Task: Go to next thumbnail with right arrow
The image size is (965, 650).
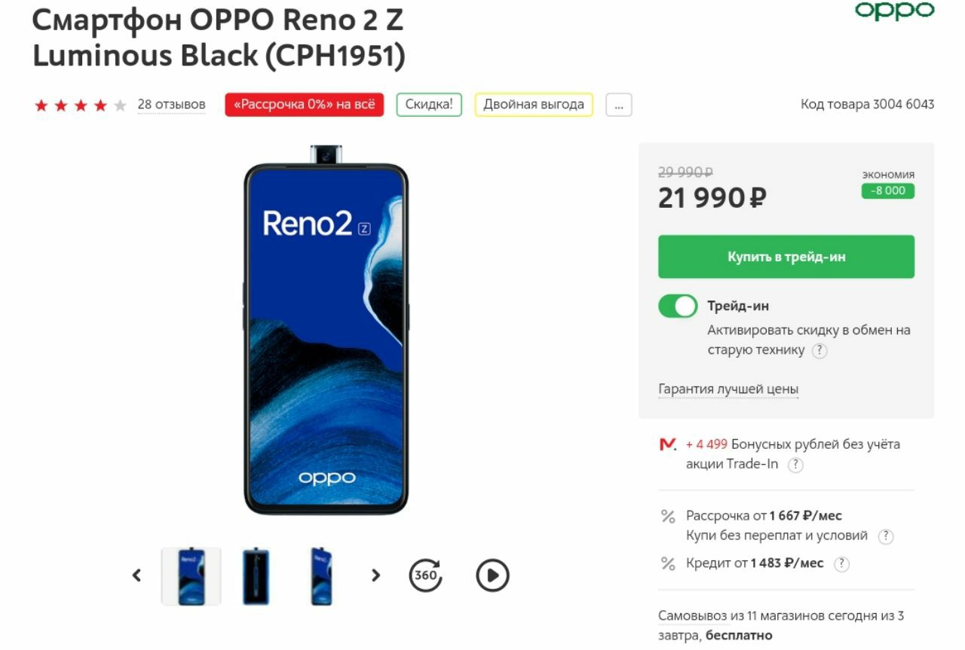Action: [x=375, y=575]
